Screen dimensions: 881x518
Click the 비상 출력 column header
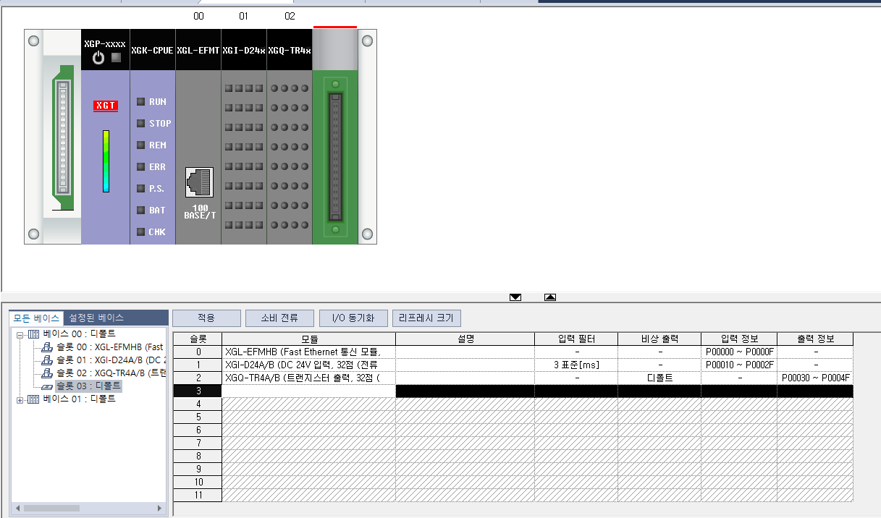pyautogui.click(x=659, y=339)
